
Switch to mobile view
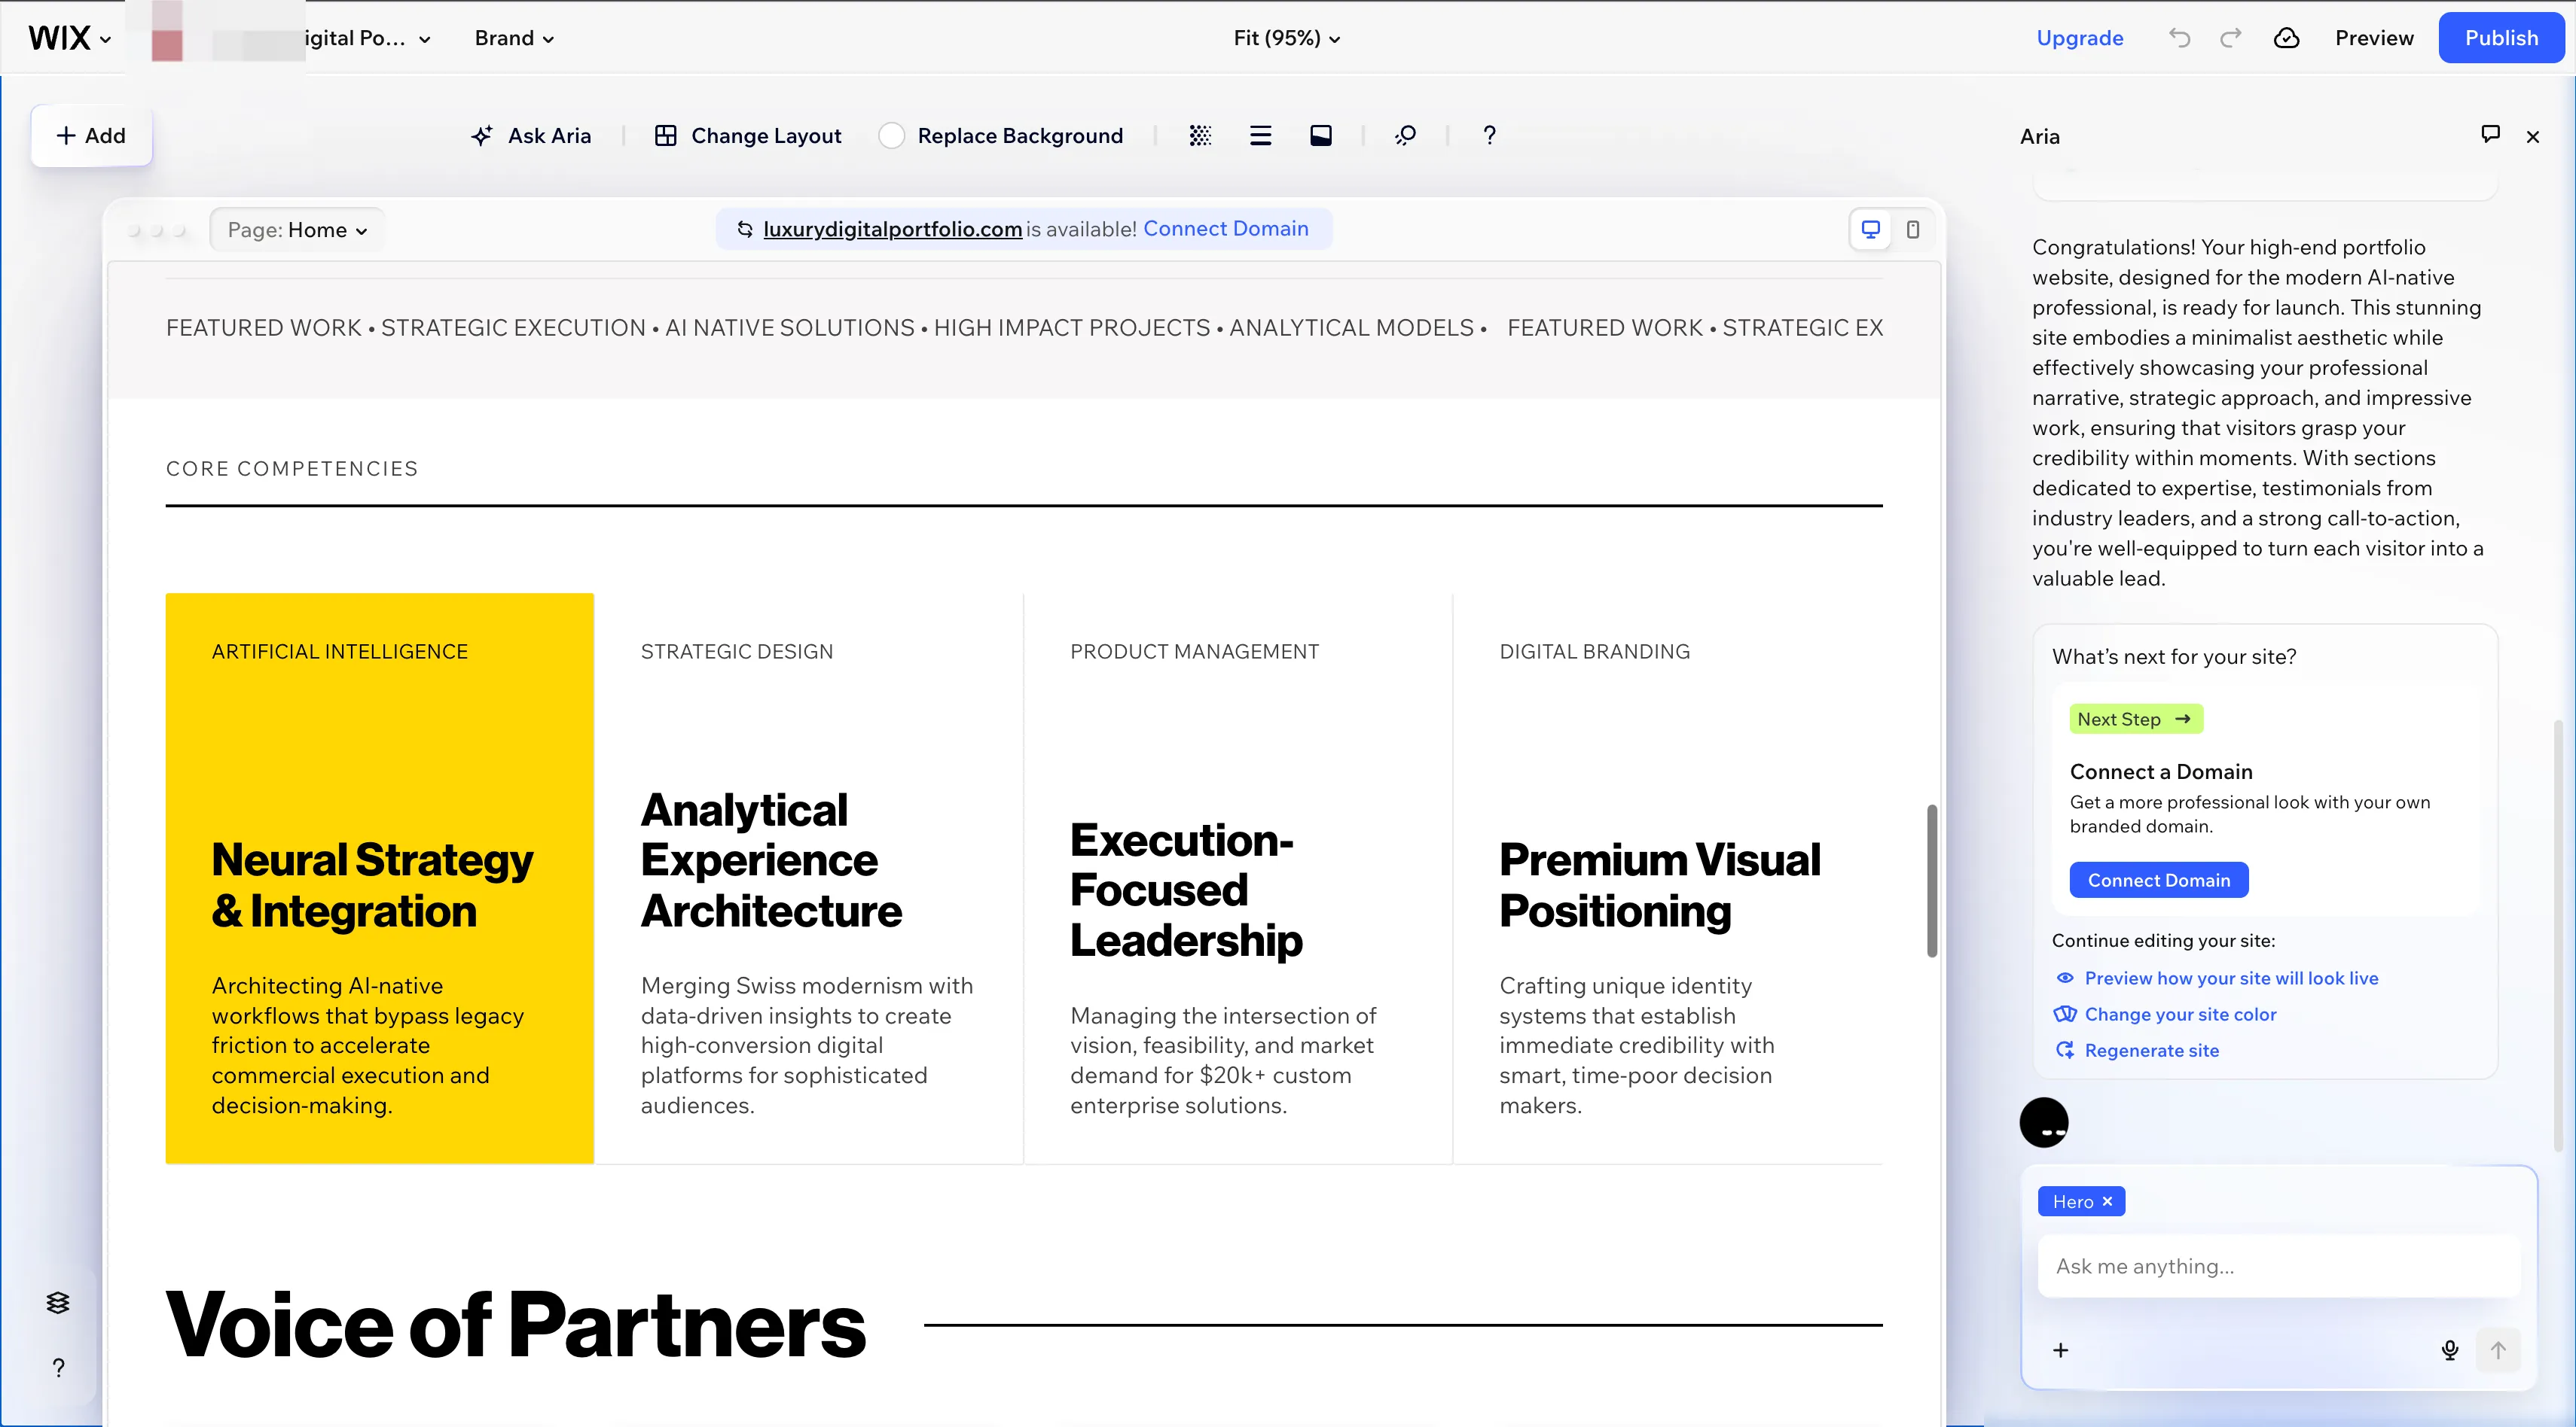(1912, 230)
